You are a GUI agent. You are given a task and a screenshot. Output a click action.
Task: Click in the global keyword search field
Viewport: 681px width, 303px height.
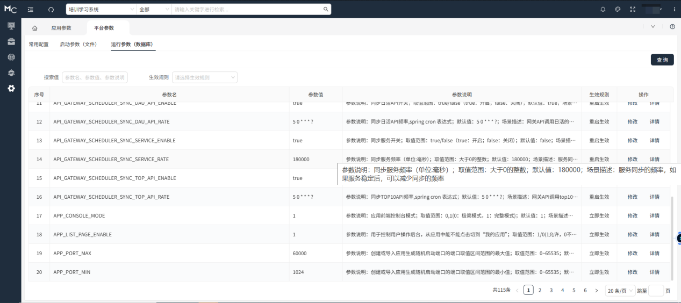click(247, 9)
